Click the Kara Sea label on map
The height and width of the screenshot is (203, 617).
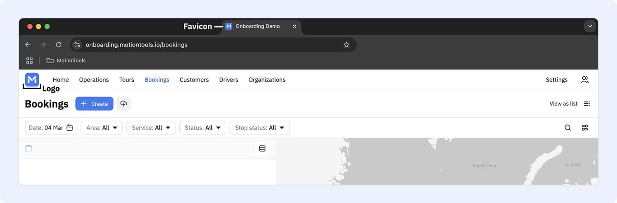click(573, 165)
